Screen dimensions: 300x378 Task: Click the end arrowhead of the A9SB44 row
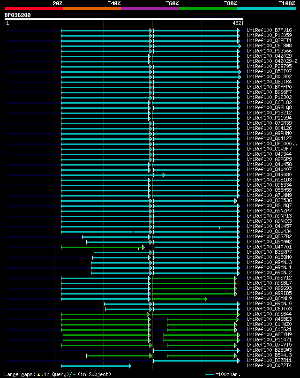(239, 315)
